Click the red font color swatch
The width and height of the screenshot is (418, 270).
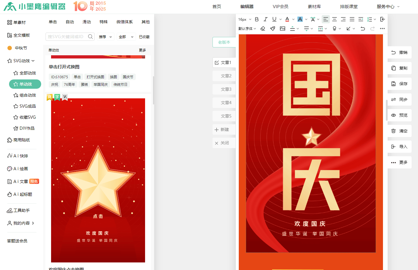point(287,19)
